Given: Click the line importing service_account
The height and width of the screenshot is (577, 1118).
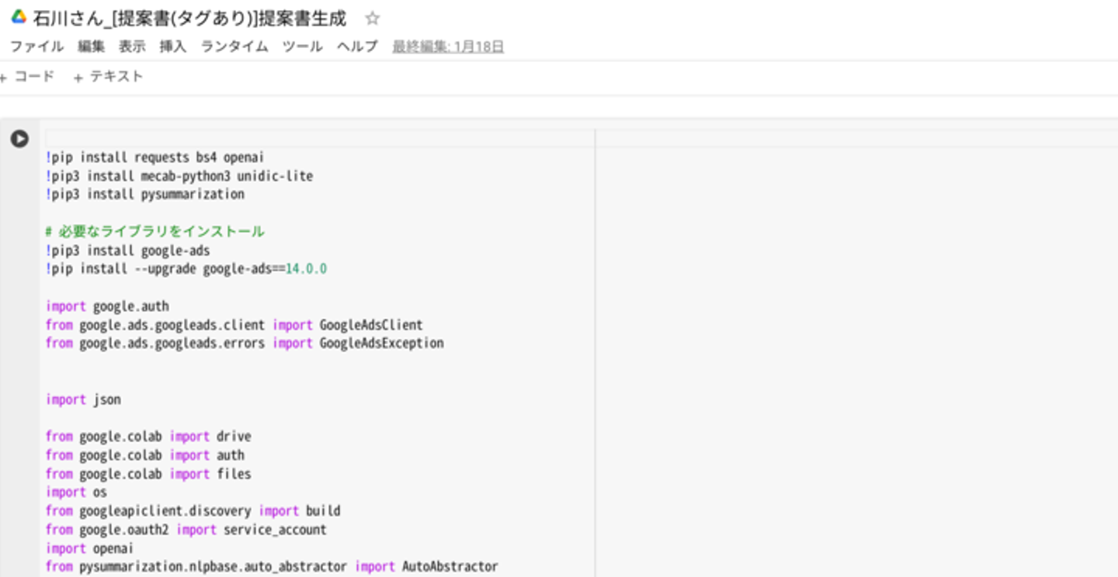Looking at the screenshot, I should pyautogui.click(x=186, y=530).
